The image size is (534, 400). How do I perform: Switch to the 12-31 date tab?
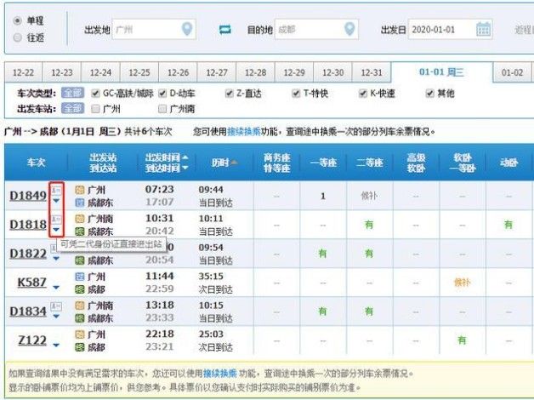pos(372,72)
